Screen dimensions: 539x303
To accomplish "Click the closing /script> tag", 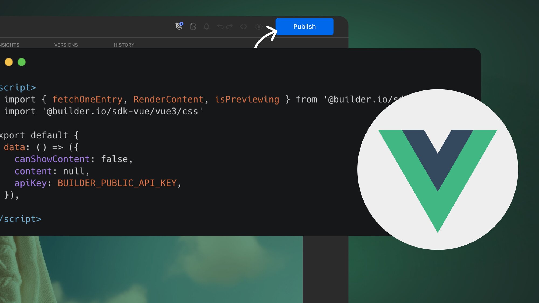I will 20,219.
